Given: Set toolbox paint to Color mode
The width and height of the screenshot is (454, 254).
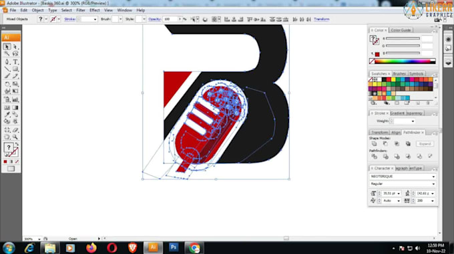Looking at the screenshot, I should (x=5, y=161).
